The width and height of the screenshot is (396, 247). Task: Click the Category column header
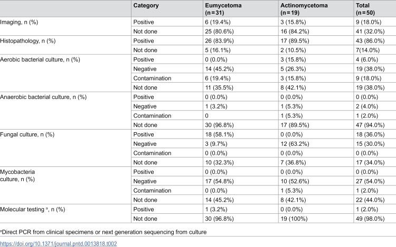coord(146,6)
